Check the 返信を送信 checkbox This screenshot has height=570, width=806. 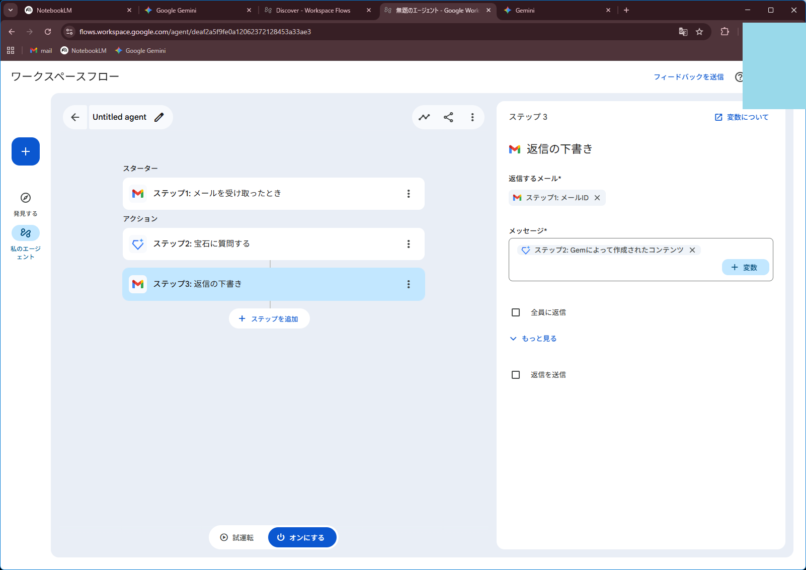(x=516, y=375)
